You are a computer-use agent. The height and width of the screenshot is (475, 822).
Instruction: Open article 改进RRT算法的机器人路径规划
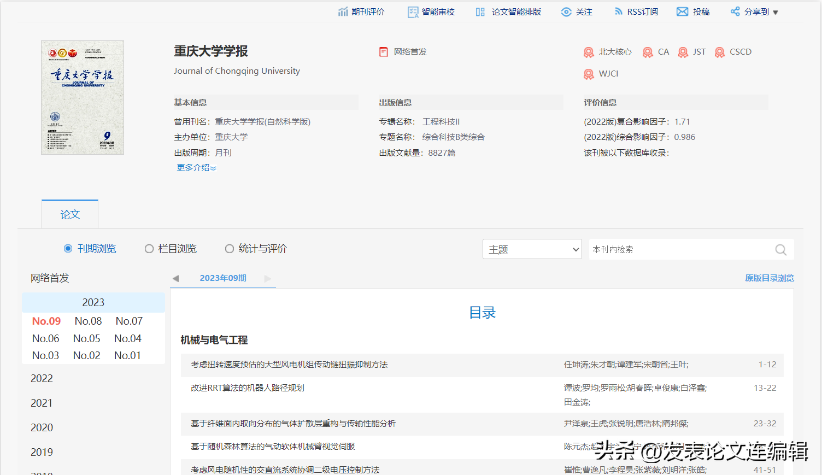point(248,388)
